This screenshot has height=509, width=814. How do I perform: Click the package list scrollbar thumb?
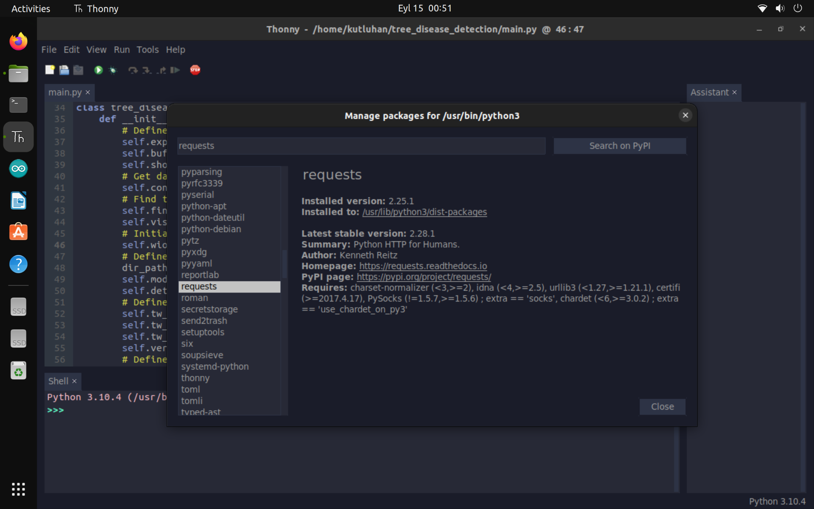[x=284, y=264]
